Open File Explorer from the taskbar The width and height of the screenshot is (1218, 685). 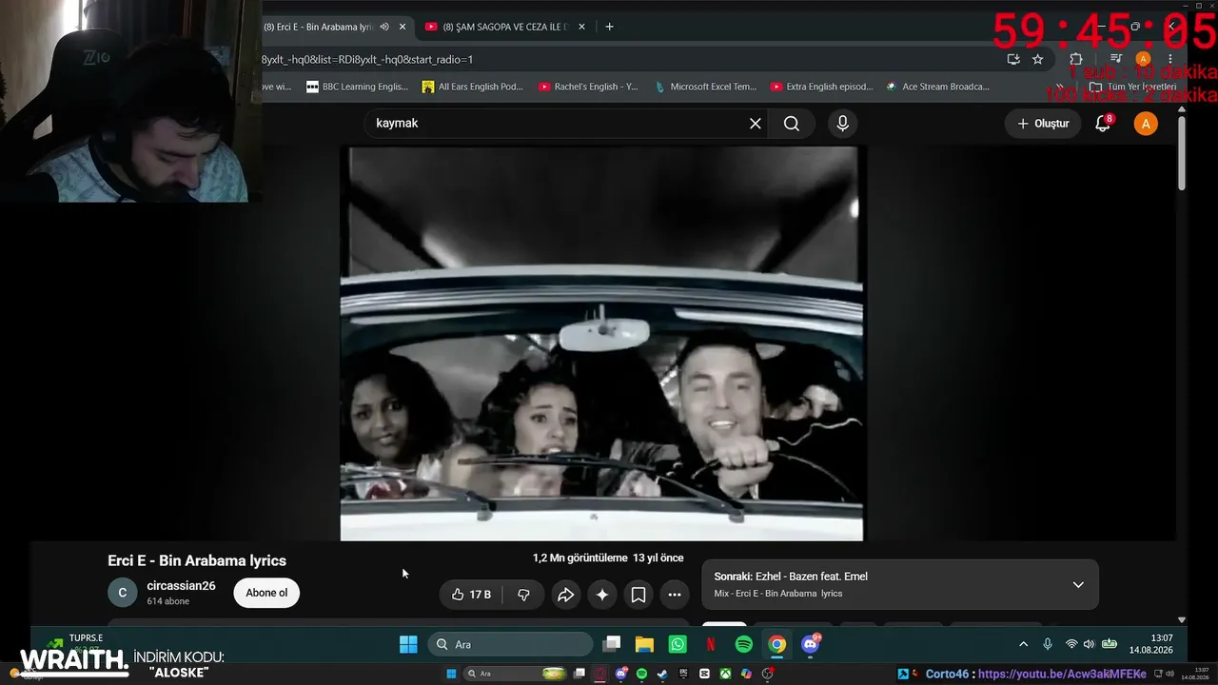pyautogui.click(x=644, y=644)
